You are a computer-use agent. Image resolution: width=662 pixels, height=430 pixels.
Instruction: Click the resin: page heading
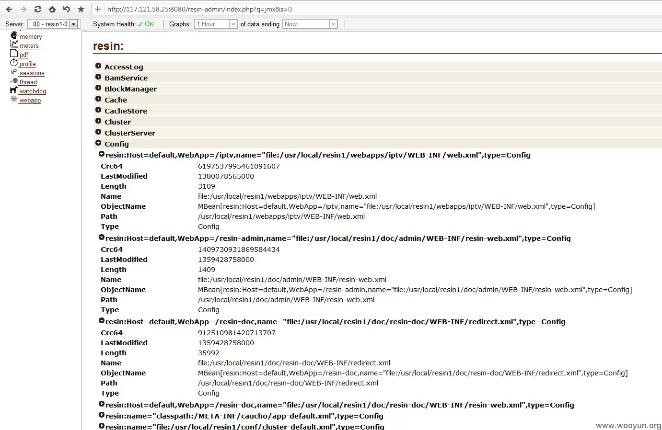(x=108, y=46)
